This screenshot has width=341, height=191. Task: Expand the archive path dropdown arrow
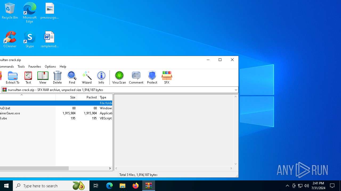(236, 90)
